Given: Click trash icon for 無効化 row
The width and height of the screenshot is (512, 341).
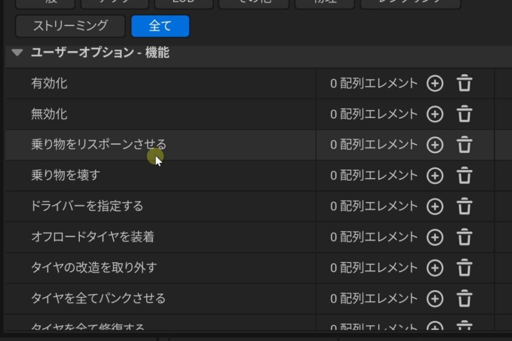Looking at the screenshot, I should (x=464, y=114).
